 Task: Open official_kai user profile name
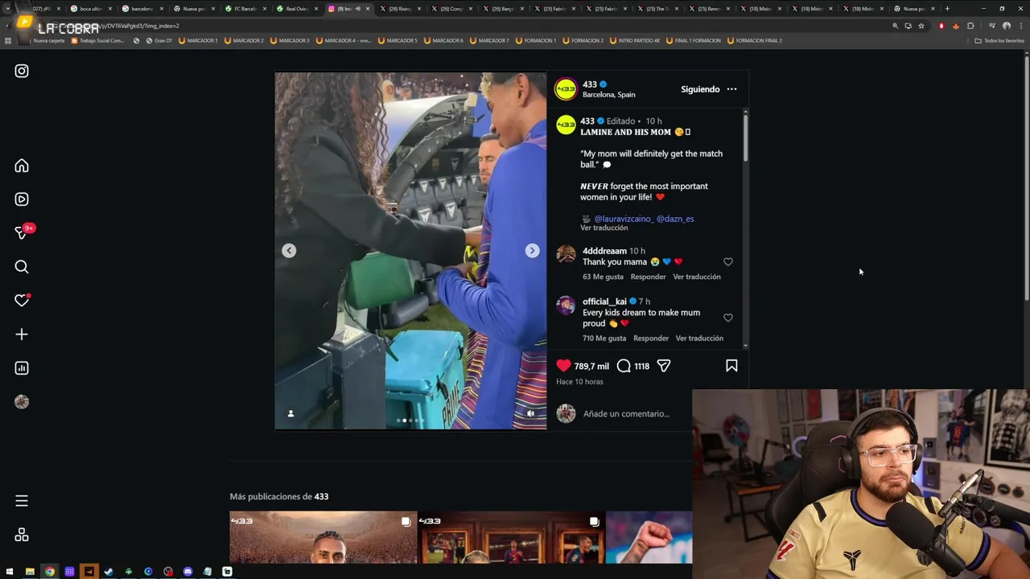604,302
